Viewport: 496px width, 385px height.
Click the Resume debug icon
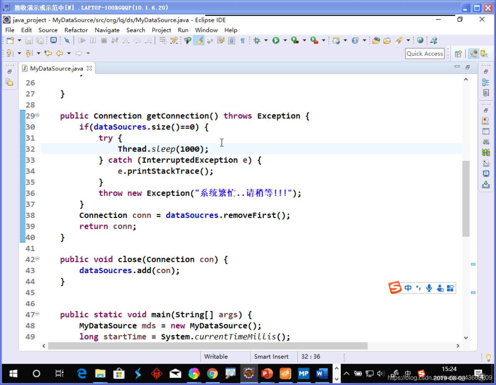pos(82,40)
